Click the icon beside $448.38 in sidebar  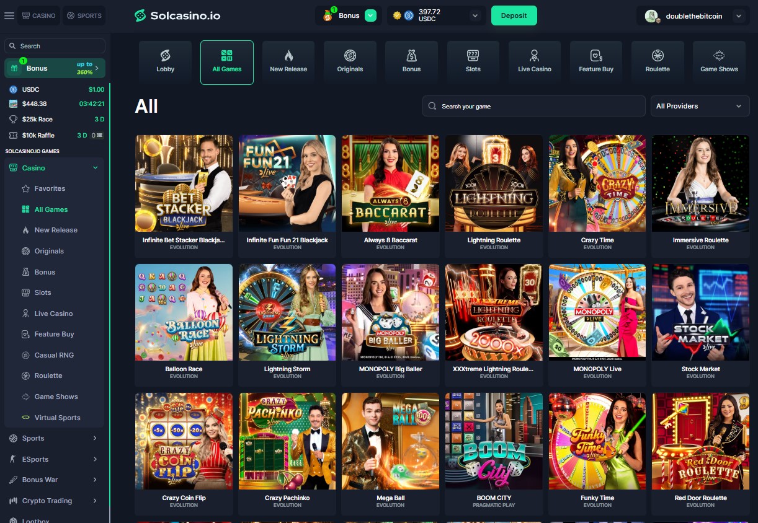click(x=13, y=103)
